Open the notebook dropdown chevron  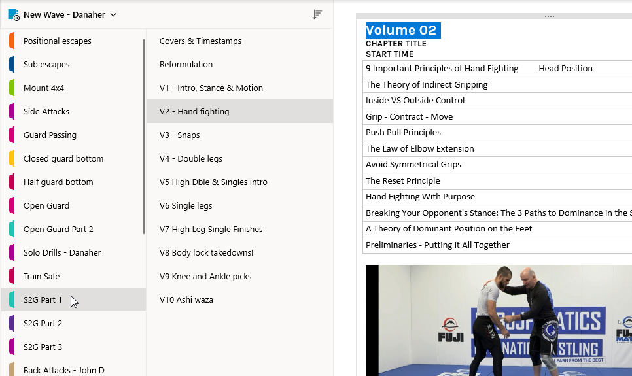click(x=113, y=15)
